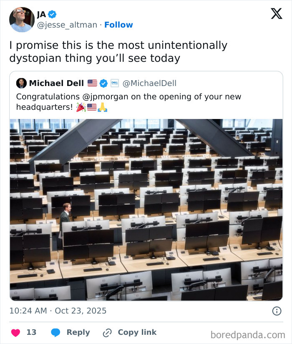This screenshot has height=344, width=292.
Task: Click the like count of 13
Action: pos(32,332)
